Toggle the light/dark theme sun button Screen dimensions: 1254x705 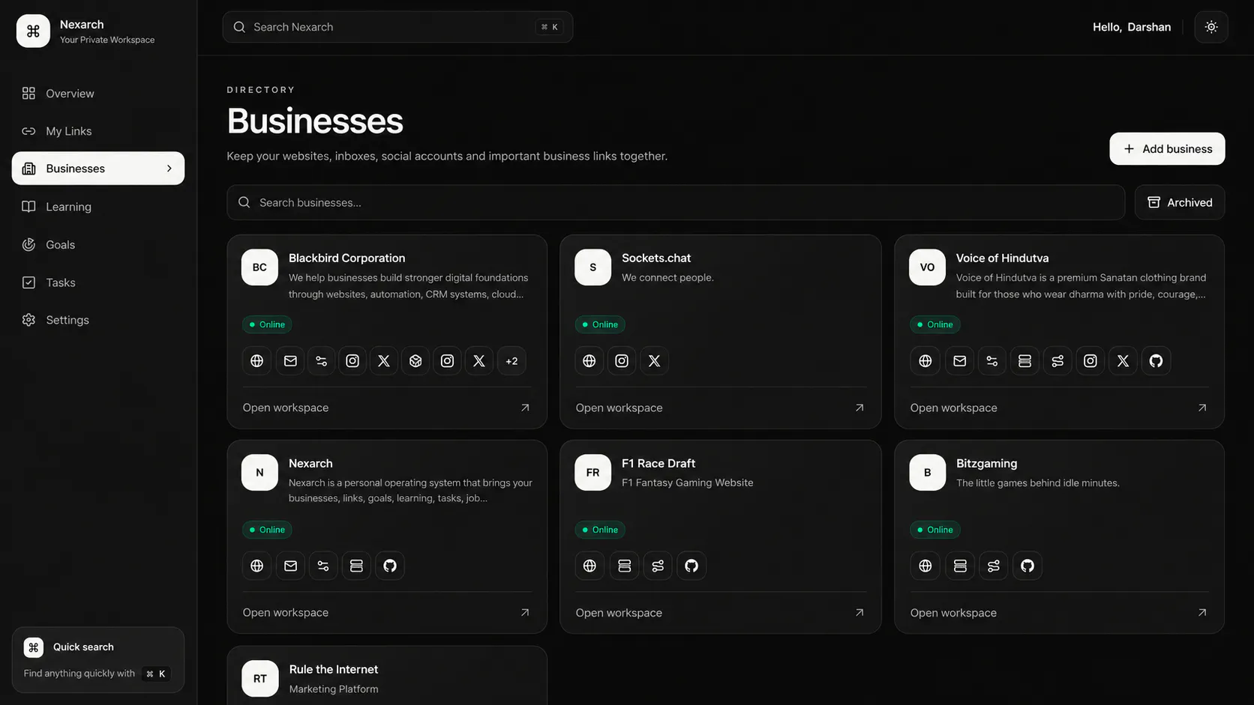1211,27
